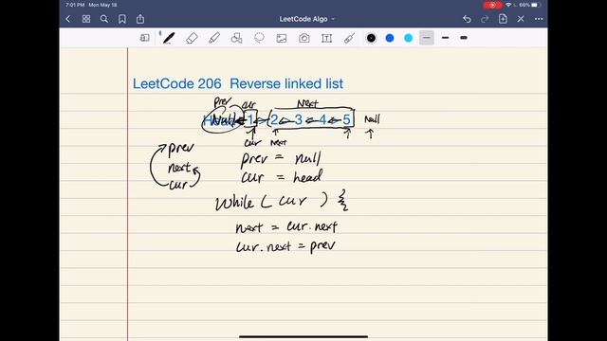
Task: Open the page thumbnails grid view
Action: [x=86, y=19]
